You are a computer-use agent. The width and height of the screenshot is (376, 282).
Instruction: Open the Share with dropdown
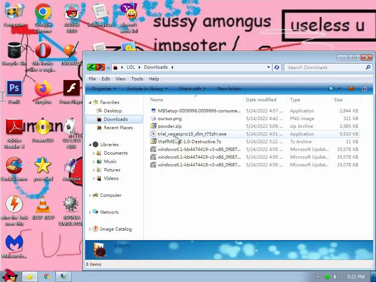(x=192, y=89)
